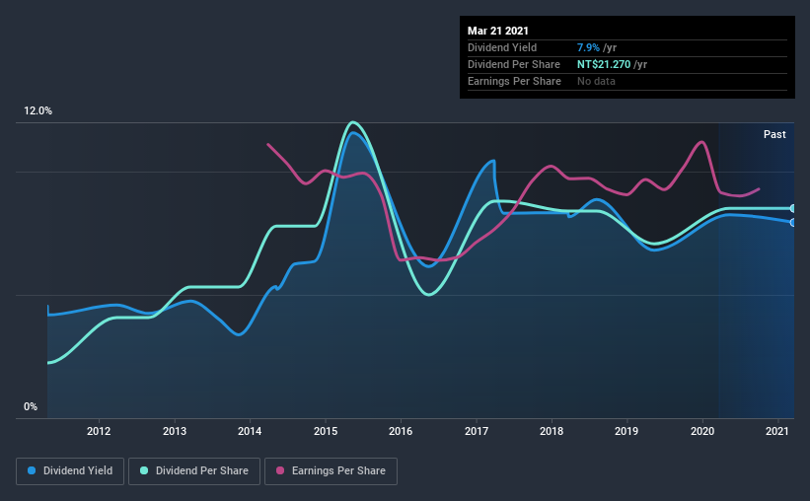The width and height of the screenshot is (810, 501).
Task: Click the teal Dividend Per Share endpoint marker
Action: pos(793,209)
